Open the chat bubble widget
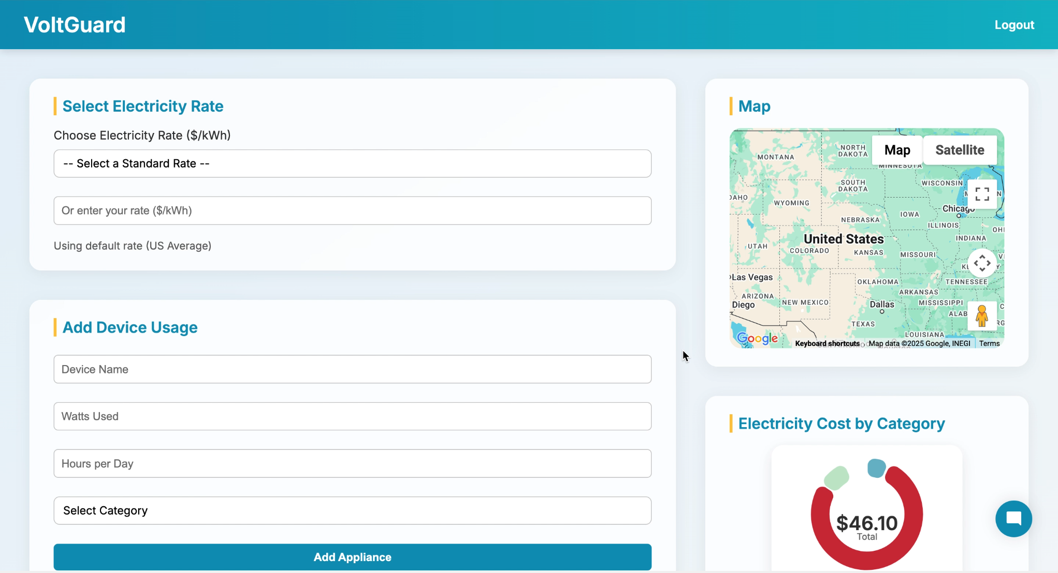The height and width of the screenshot is (573, 1058). click(x=1013, y=519)
